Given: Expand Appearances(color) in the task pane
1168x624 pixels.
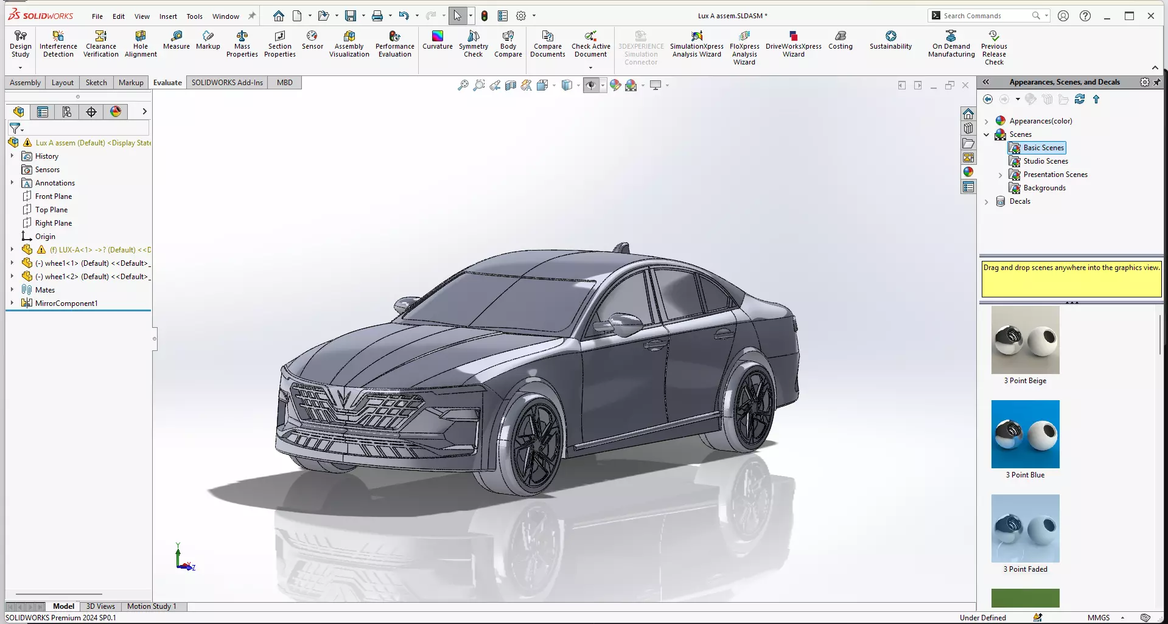Looking at the screenshot, I should (987, 121).
